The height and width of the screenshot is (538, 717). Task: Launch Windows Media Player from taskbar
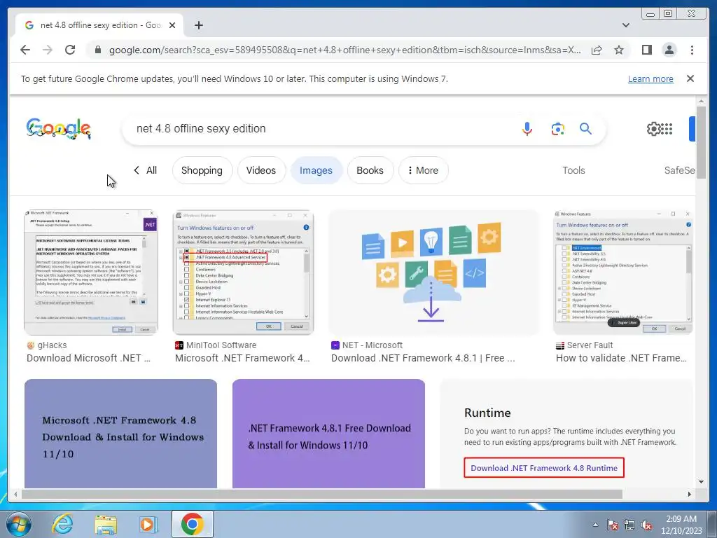click(148, 524)
